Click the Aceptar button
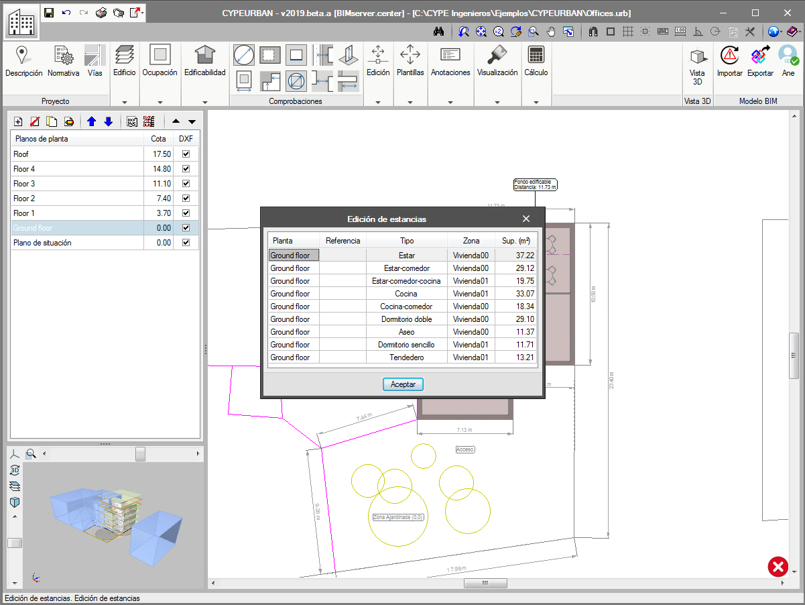 pos(403,384)
